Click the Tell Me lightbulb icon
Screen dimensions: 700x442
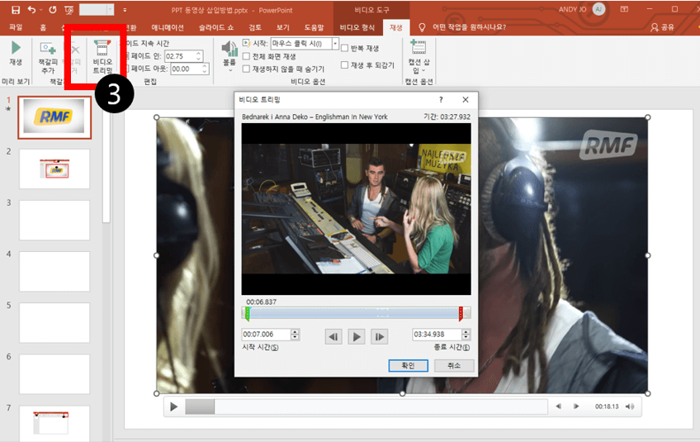[422, 27]
